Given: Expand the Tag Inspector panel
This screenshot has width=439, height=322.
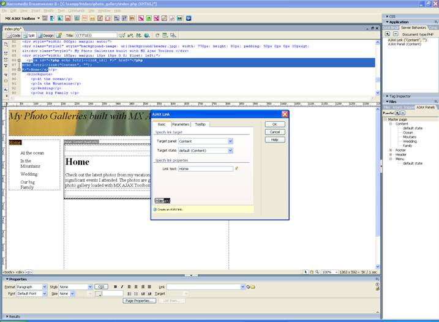Looking at the screenshot, I should click(x=387, y=96).
